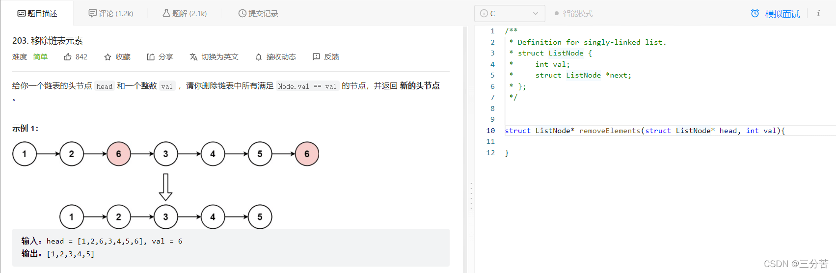Open the 评论 (1.2k) comments tab
836x273 pixels.
point(111,14)
